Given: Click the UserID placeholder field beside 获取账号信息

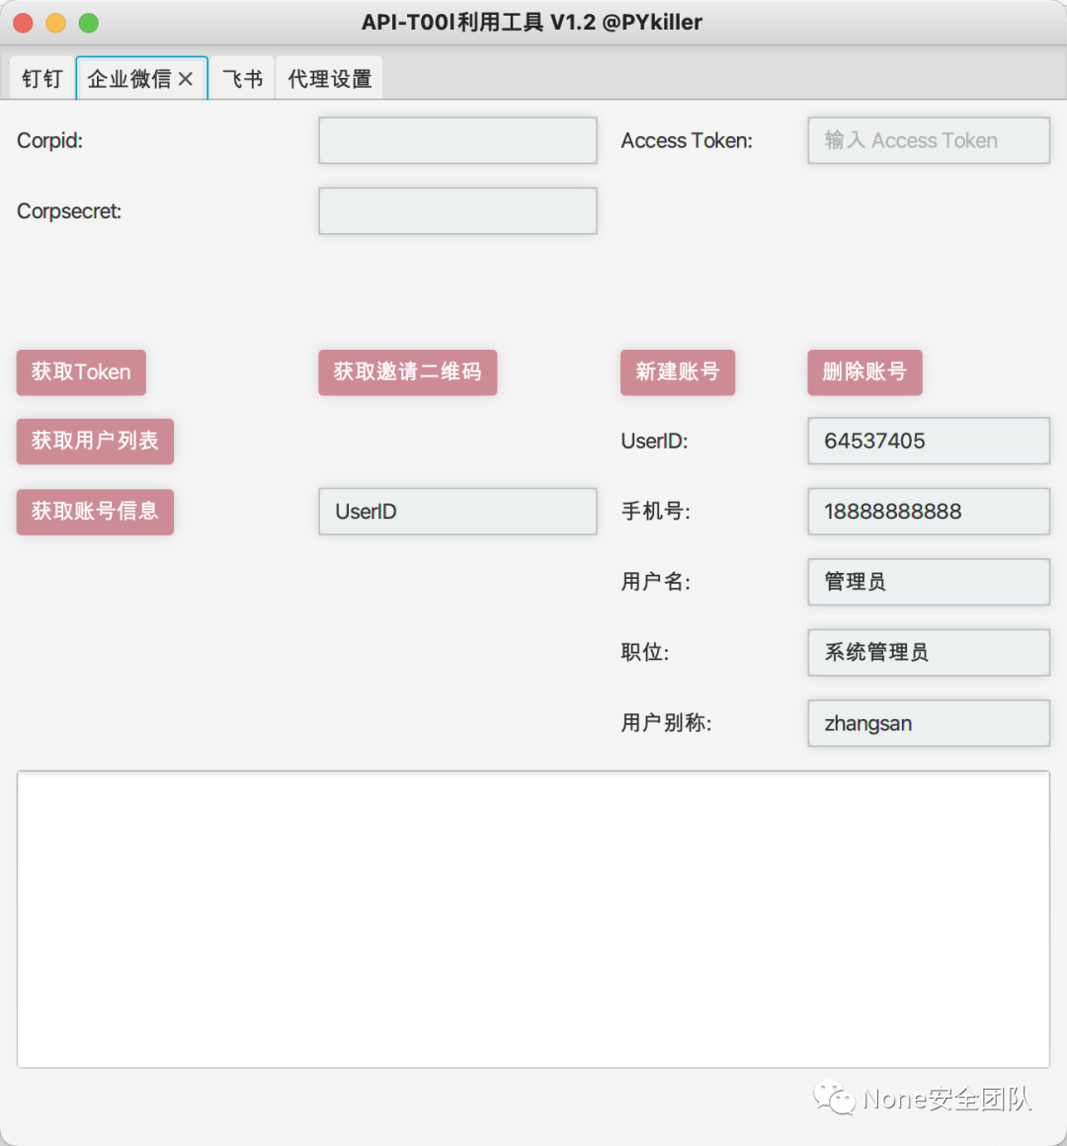Looking at the screenshot, I should tap(457, 512).
